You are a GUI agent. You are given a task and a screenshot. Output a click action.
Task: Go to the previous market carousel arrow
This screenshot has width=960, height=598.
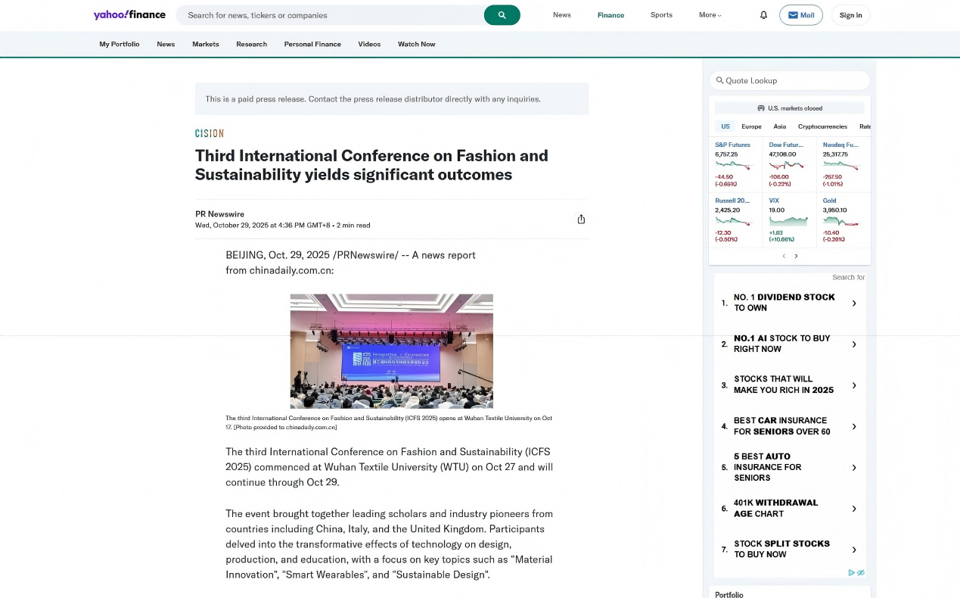[x=784, y=256]
